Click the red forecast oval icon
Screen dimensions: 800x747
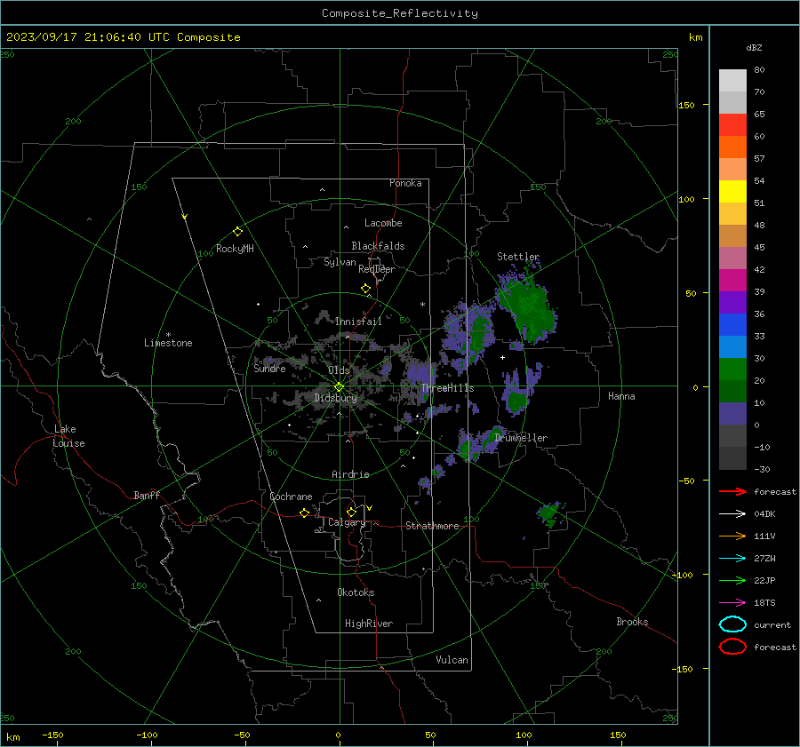[x=732, y=647]
